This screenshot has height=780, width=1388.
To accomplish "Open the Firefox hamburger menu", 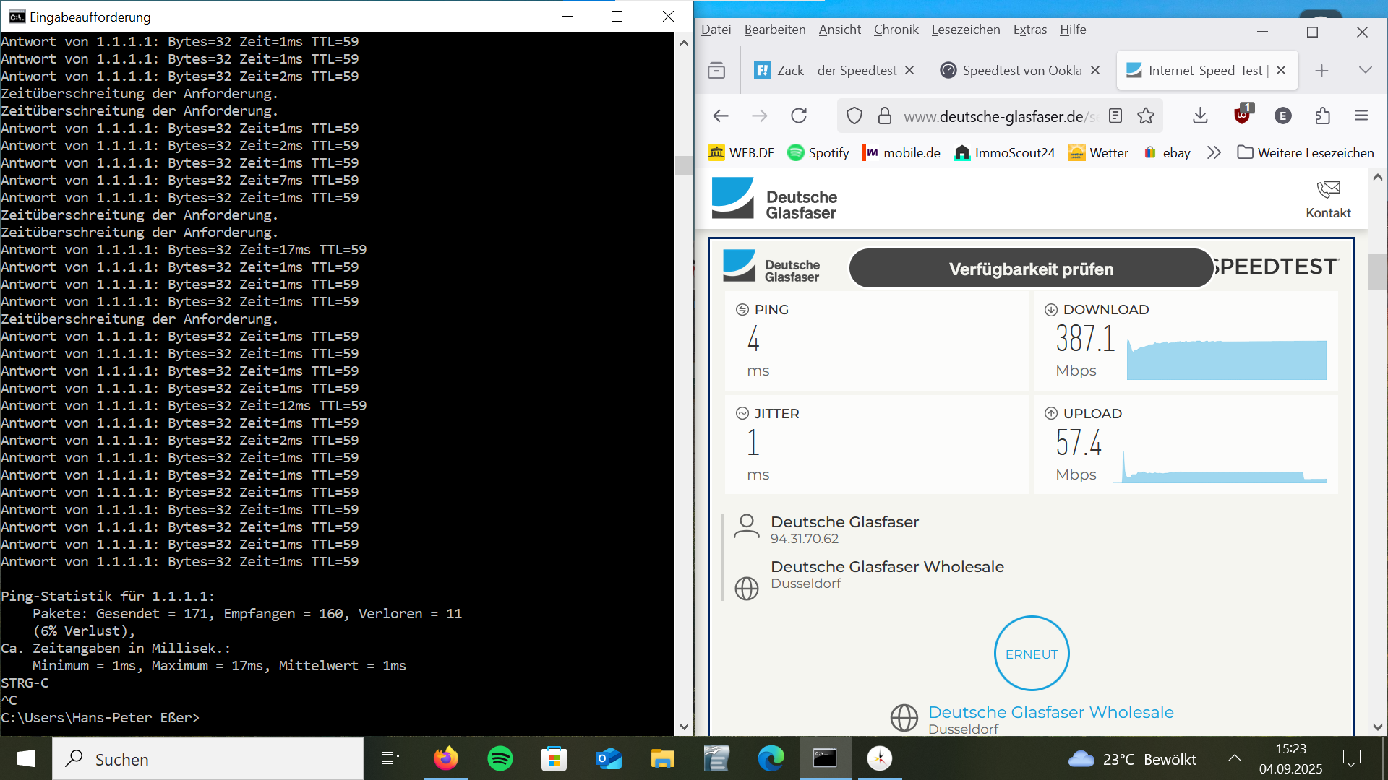I will (x=1361, y=116).
